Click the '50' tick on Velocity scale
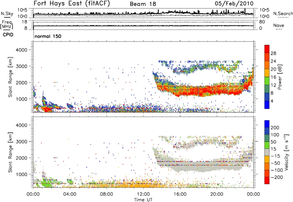The image size is (293, 202). point(274,142)
